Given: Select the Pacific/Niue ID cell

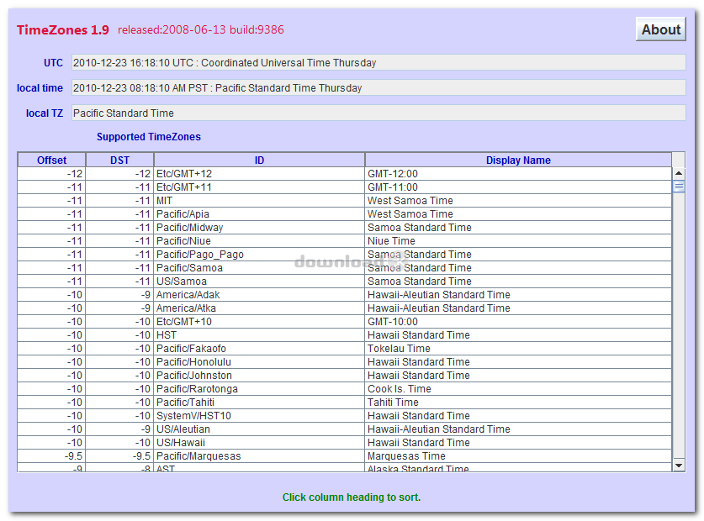Looking at the screenshot, I should 259,241.
